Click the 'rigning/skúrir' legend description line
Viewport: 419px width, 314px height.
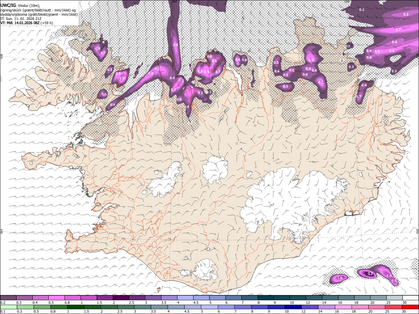coord(39,10)
